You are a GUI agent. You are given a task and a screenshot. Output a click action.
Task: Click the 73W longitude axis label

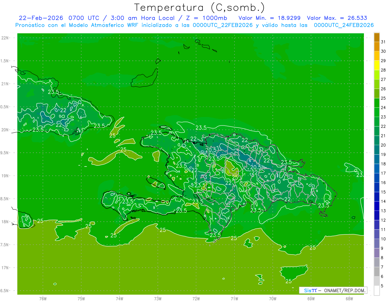(x=158, y=299)
